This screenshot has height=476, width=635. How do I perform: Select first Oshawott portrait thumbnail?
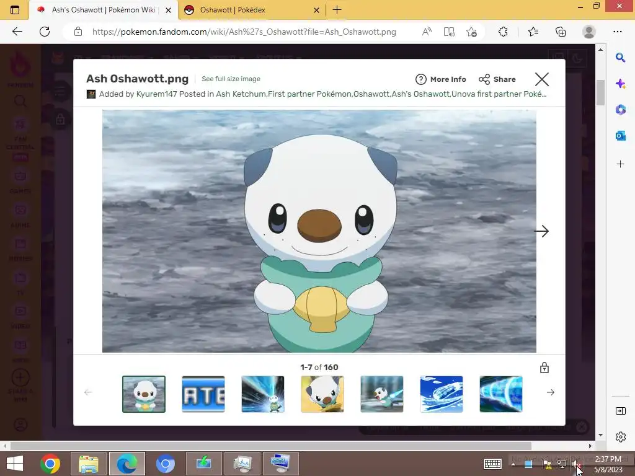coord(144,394)
